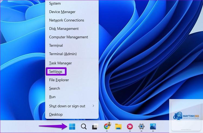The image size is (203, 133).
Task: Open Terminal (Admin) entry
Action: [x=72, y=54]
